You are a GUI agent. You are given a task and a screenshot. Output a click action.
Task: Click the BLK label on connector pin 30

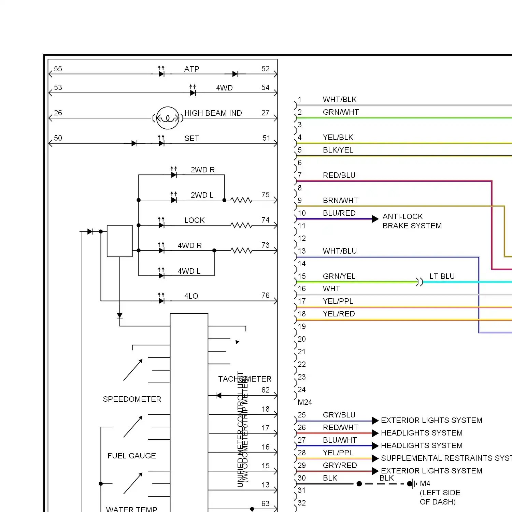tap(330, 478)
